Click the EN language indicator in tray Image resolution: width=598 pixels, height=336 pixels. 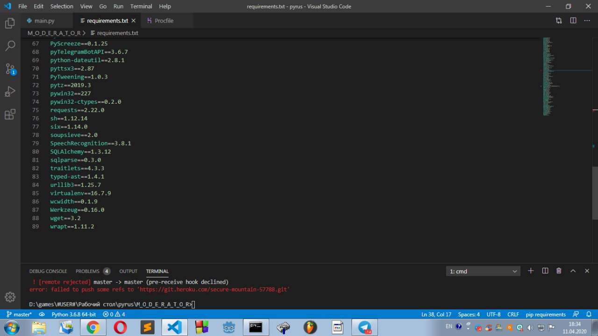[x=449, y=326]
